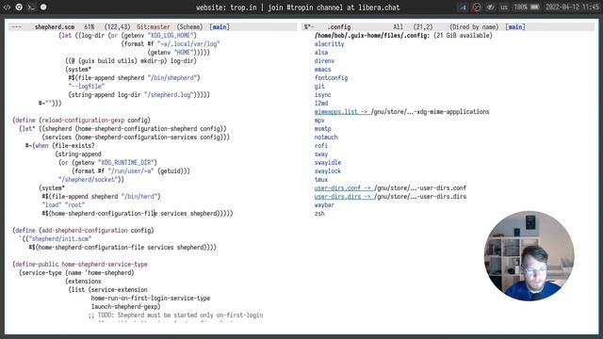603x339 pixels.
Task: Open the msmtp directory in Dired
Action: pos(322,128)
